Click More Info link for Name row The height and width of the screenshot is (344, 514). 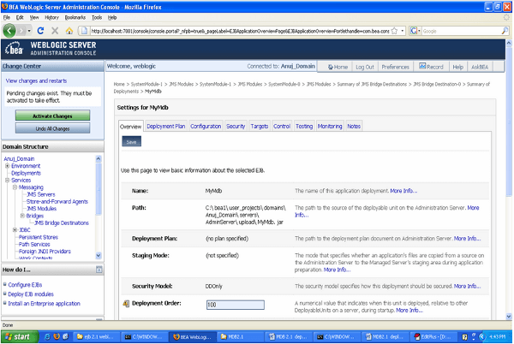point(403,191)
